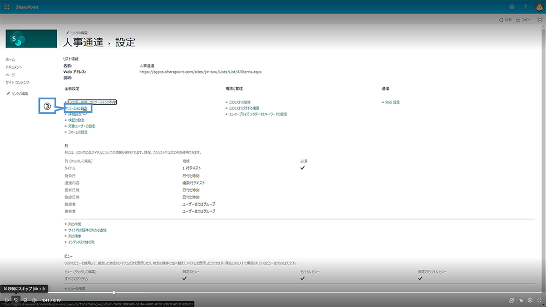Open このリストに対する権限 link

(x=244, y=108)
